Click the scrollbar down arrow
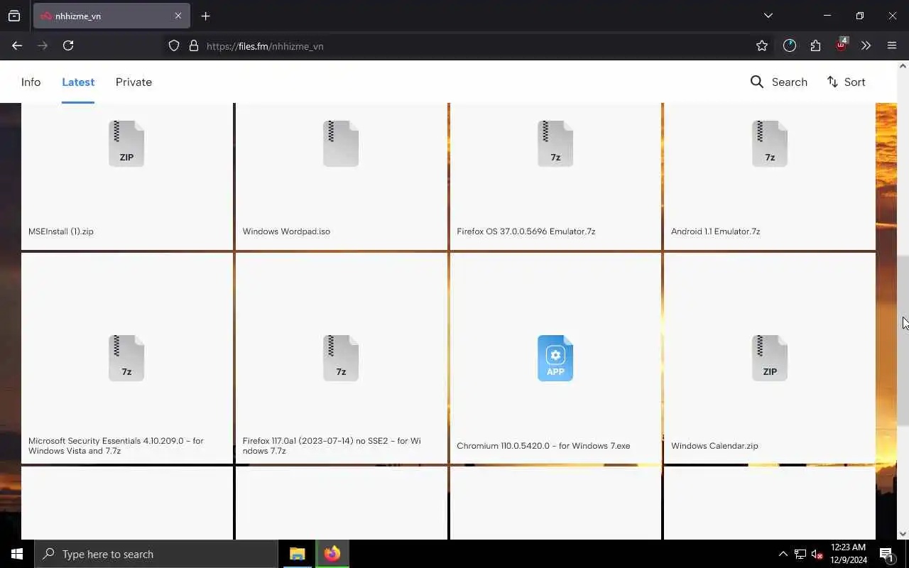Viewport: 909px width, 568px height. pos(903,534)
